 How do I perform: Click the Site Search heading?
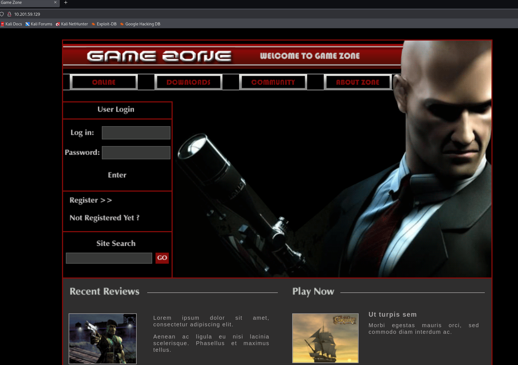[x=116, y=244]
